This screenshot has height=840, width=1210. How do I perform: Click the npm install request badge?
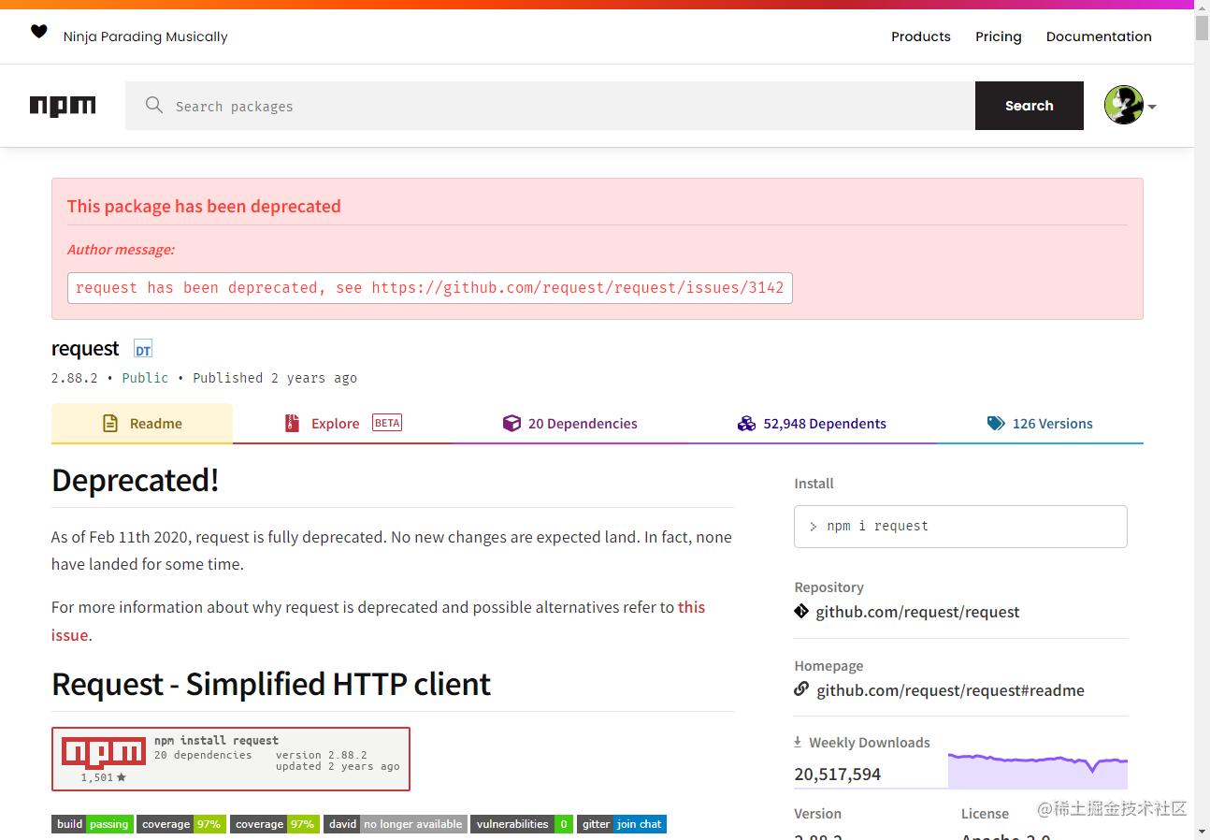pyautogui.click(x=231, y=759)
